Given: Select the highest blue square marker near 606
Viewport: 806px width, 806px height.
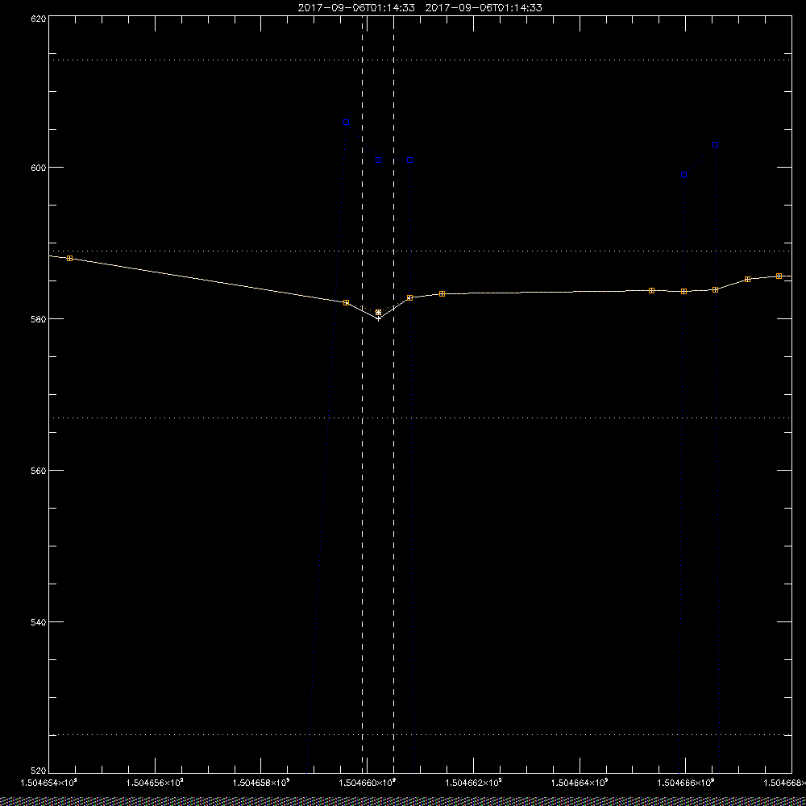Looking at the screenshot, I should [x=346, y=123].
